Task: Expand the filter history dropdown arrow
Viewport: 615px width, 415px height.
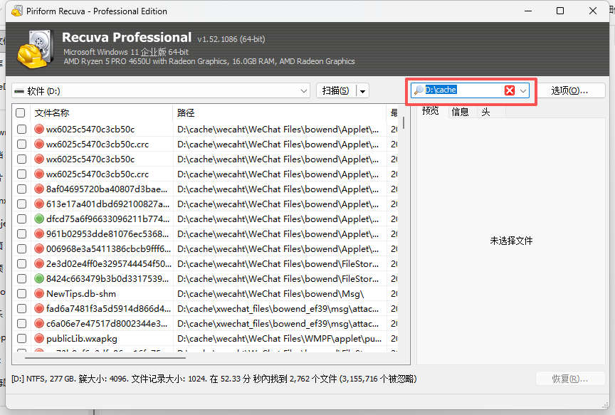Action: (x=523, y=90)
